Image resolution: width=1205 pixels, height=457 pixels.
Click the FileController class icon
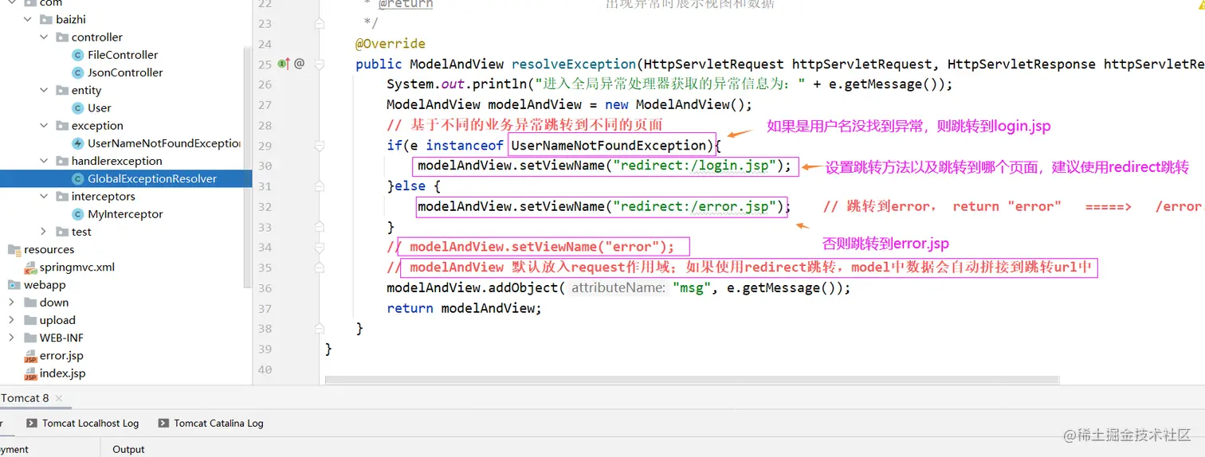click(x=77, y=55)
